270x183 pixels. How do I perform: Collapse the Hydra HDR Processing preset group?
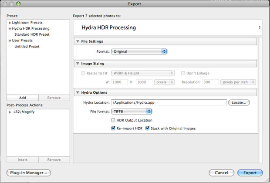pos(10,29)
